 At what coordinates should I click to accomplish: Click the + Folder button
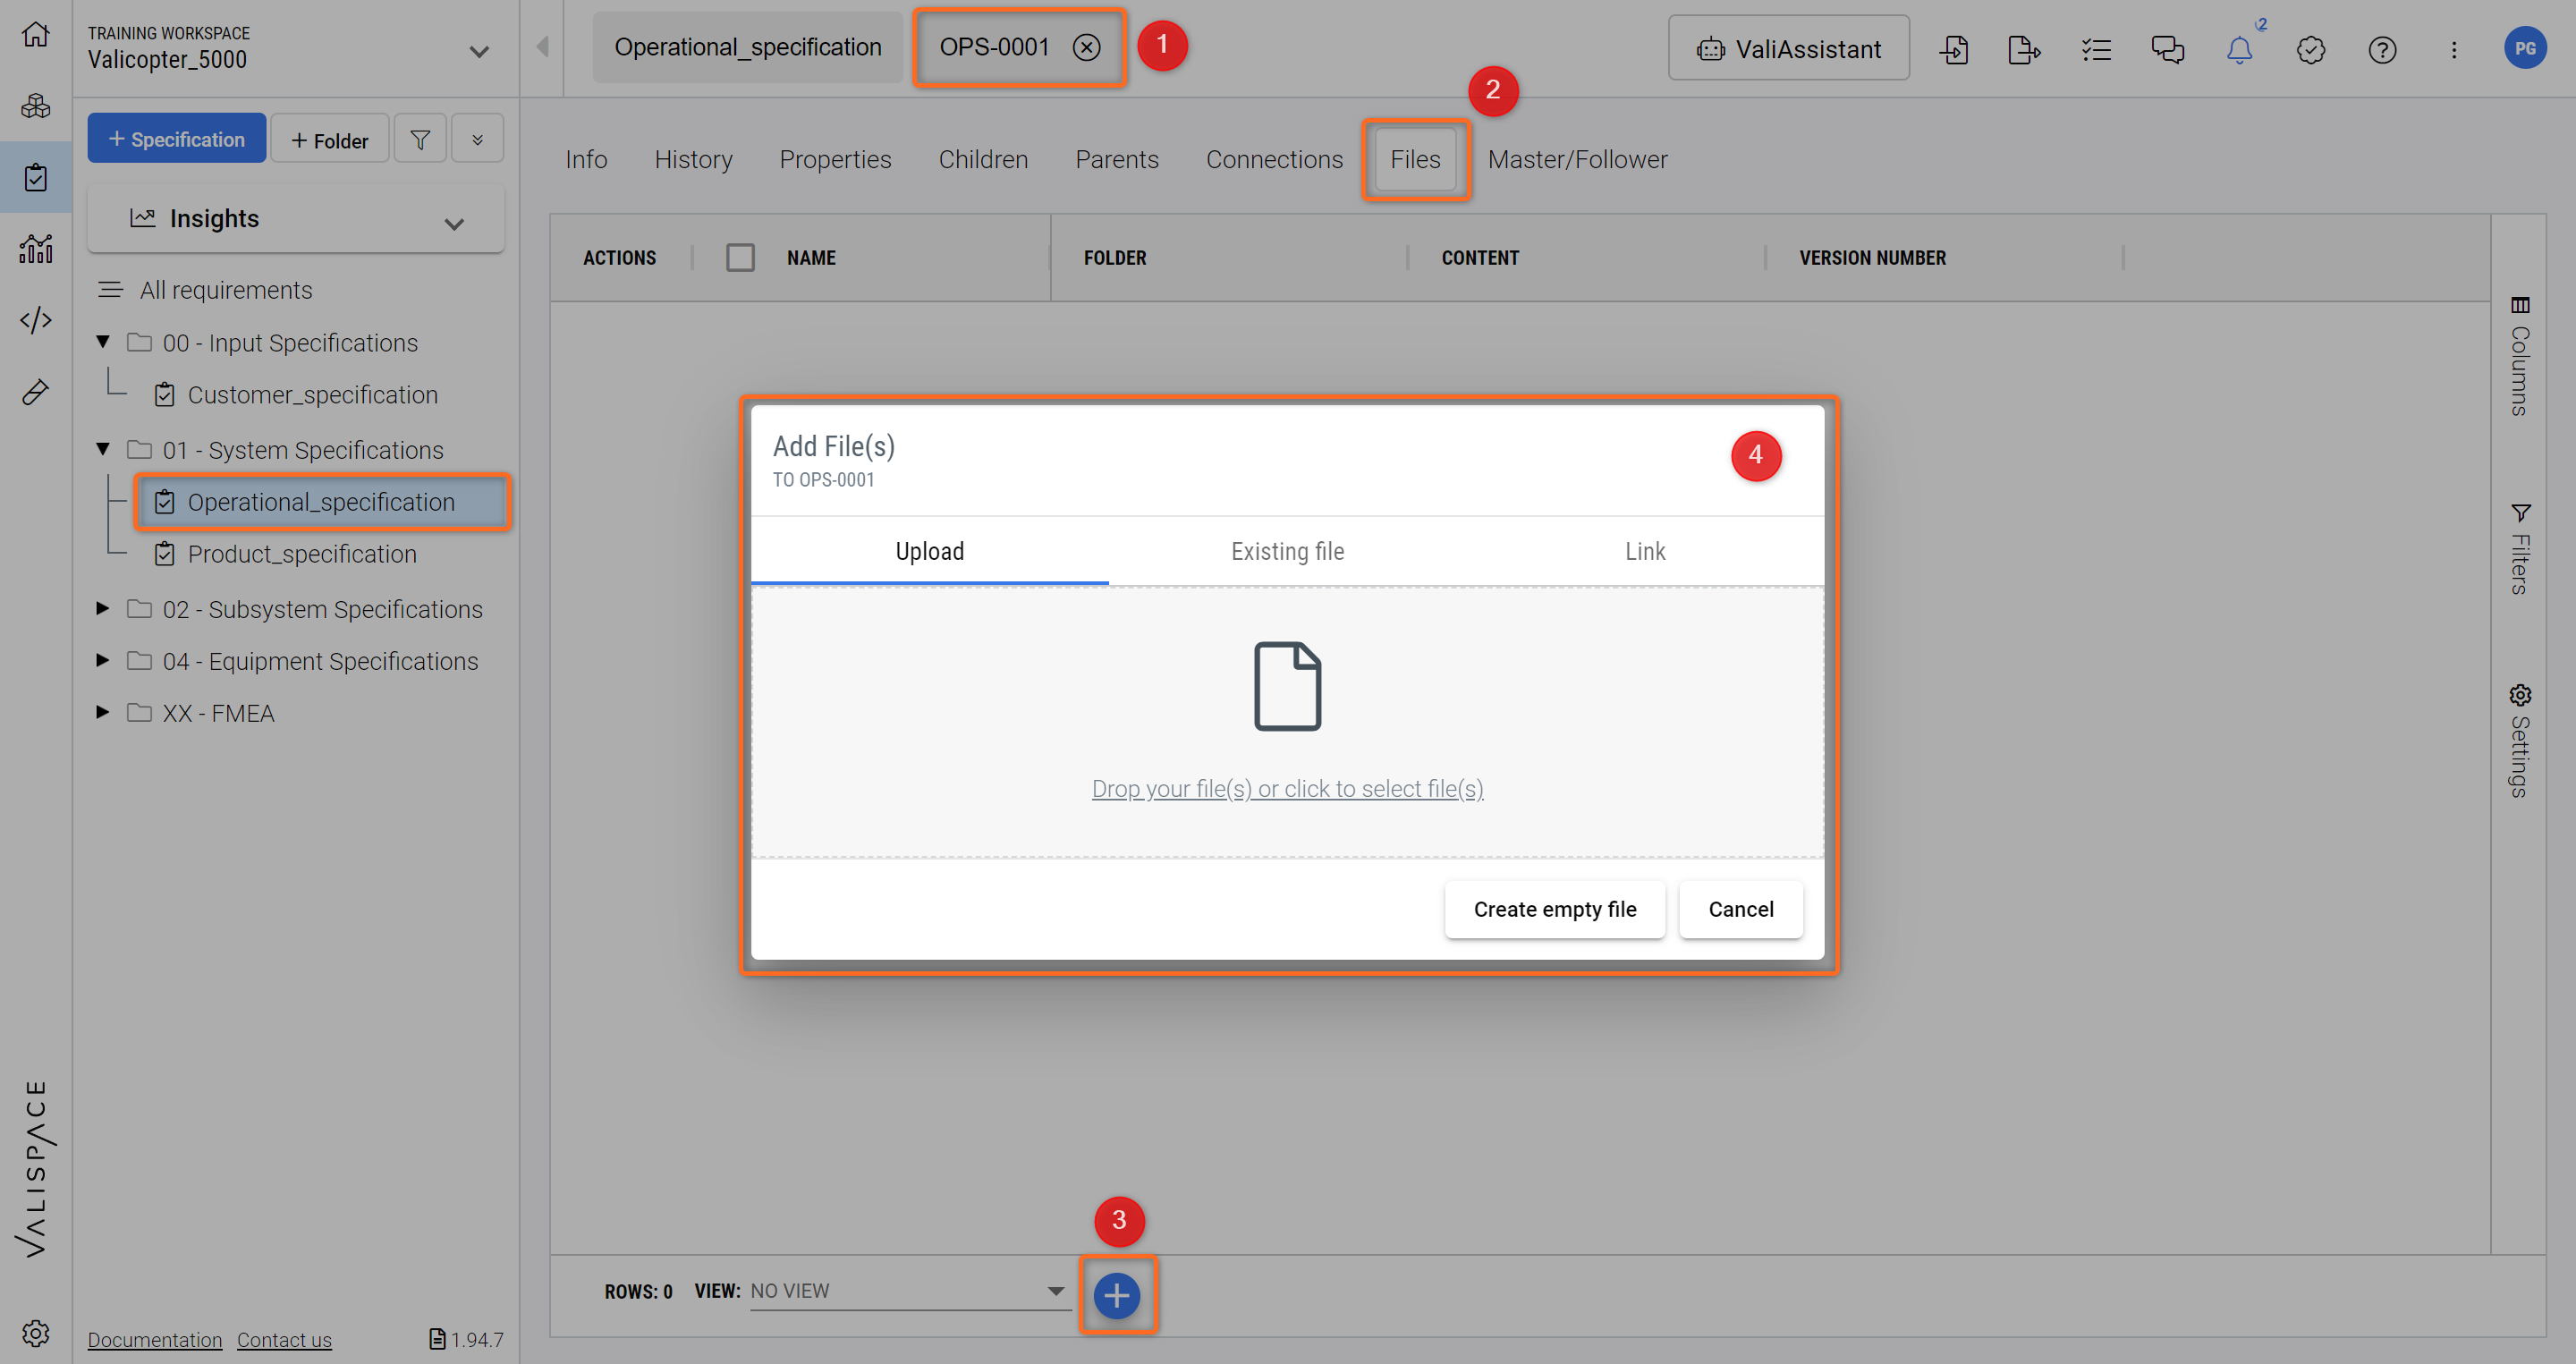330,139
